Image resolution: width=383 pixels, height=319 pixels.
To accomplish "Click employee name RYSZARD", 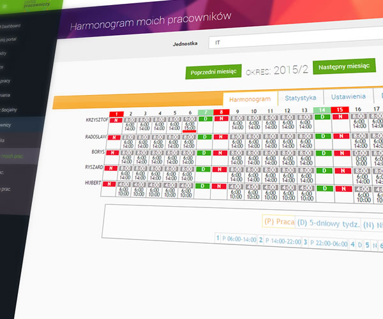I will (94, 167).
